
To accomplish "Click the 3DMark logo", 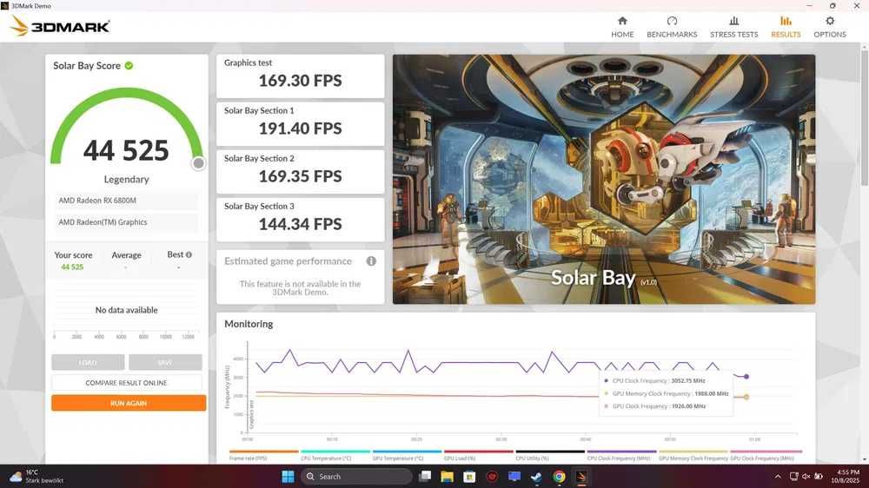I will point(60,26).
